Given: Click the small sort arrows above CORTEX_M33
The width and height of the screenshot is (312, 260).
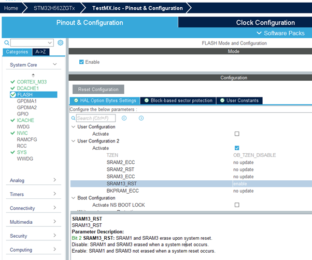Looking at the screenshot, I should 33,75.
